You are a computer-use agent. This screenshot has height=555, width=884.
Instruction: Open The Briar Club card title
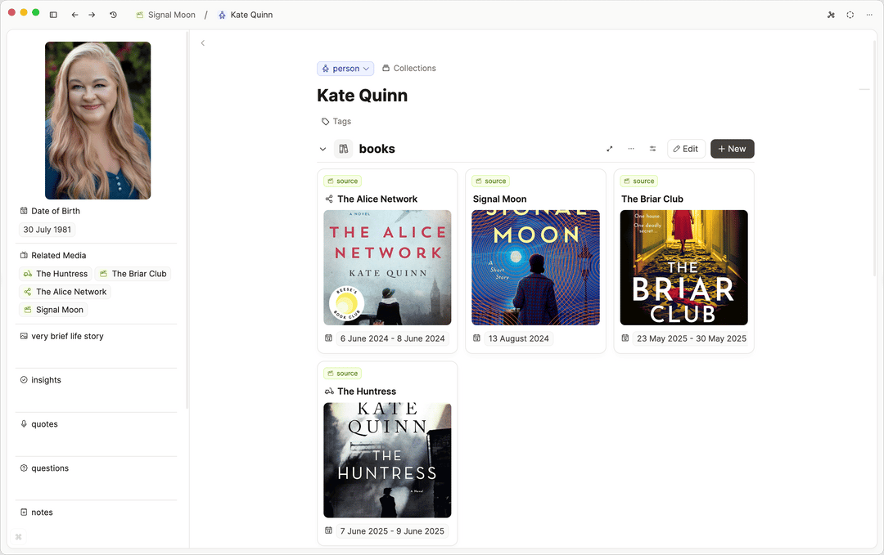click(x=652, y=199)
